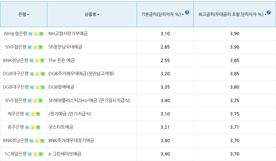
Task: Click orange 소 badge in 광주은행 row
Action: coord(32,128)
